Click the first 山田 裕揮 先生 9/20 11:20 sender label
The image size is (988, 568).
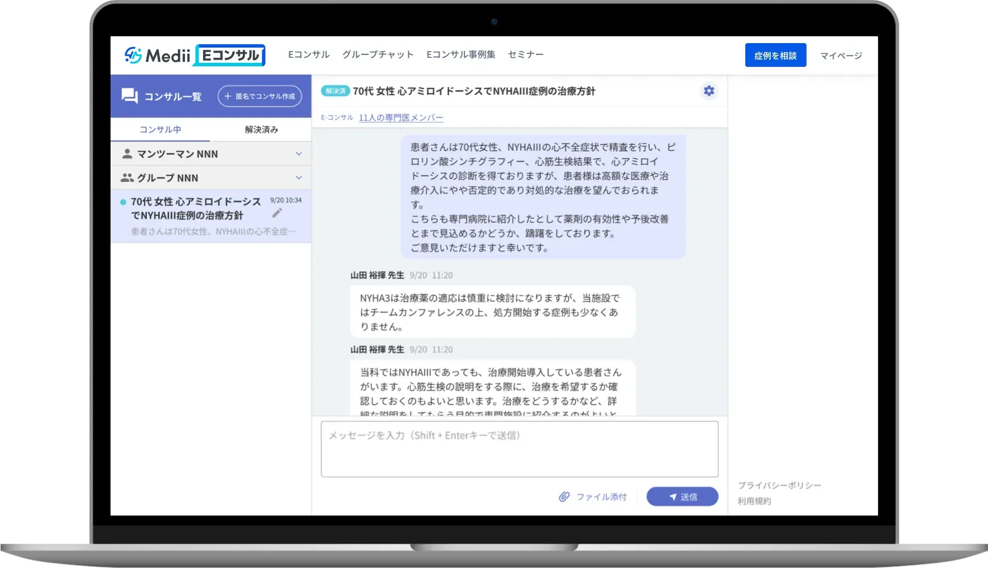coord(402,275)
